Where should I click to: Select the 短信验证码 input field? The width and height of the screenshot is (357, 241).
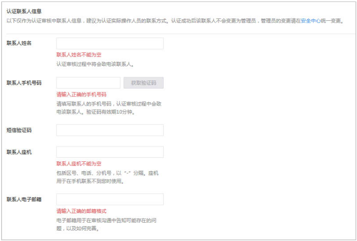pos(110,130)
